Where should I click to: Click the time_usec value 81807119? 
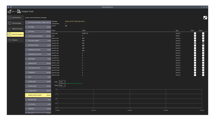click(x=85, y=33)
